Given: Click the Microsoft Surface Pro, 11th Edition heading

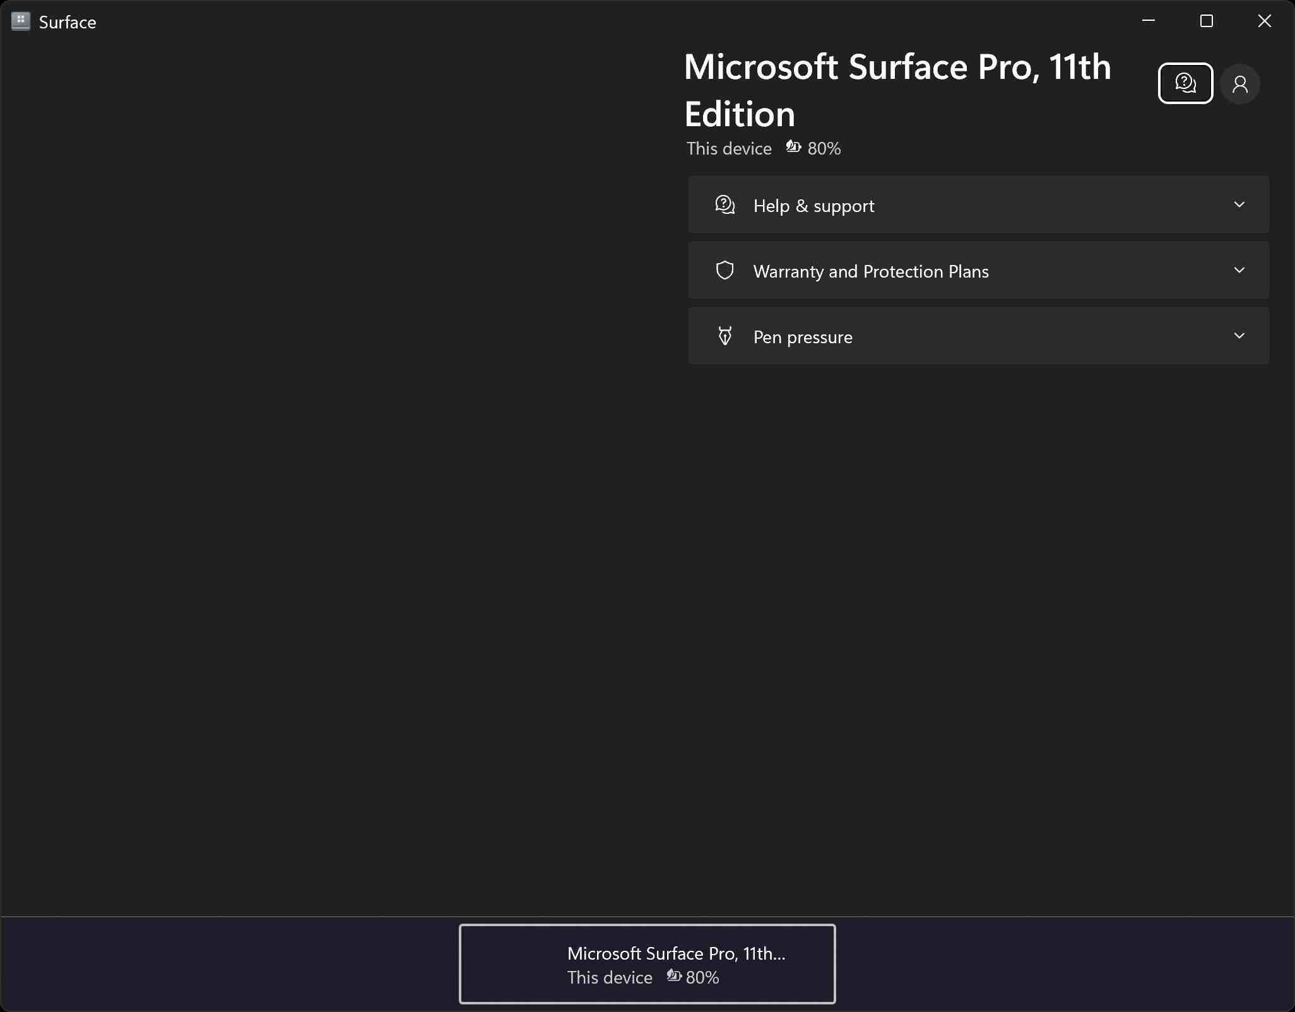Looking at the screenshot, I should [897, 90].
